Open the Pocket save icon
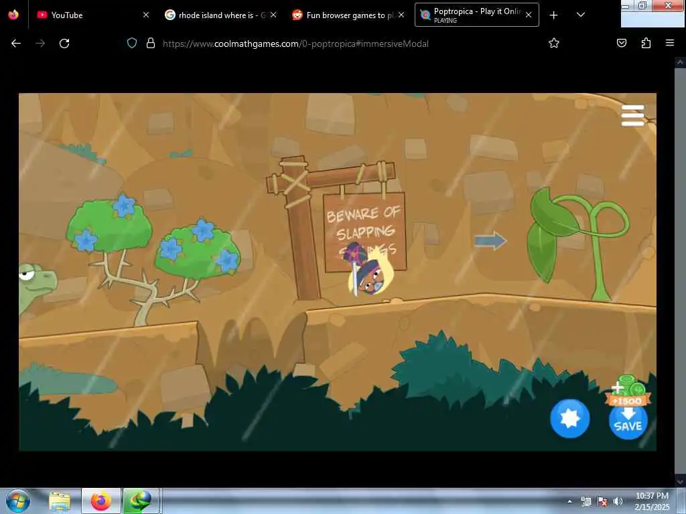Screen dimensions: 686x514 [621, 43]
